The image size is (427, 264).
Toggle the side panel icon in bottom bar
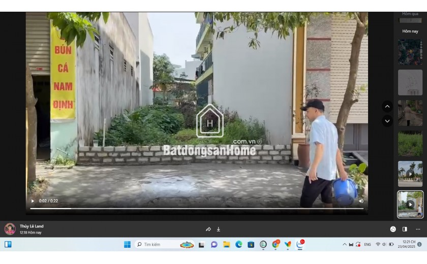tap(405, 229)
